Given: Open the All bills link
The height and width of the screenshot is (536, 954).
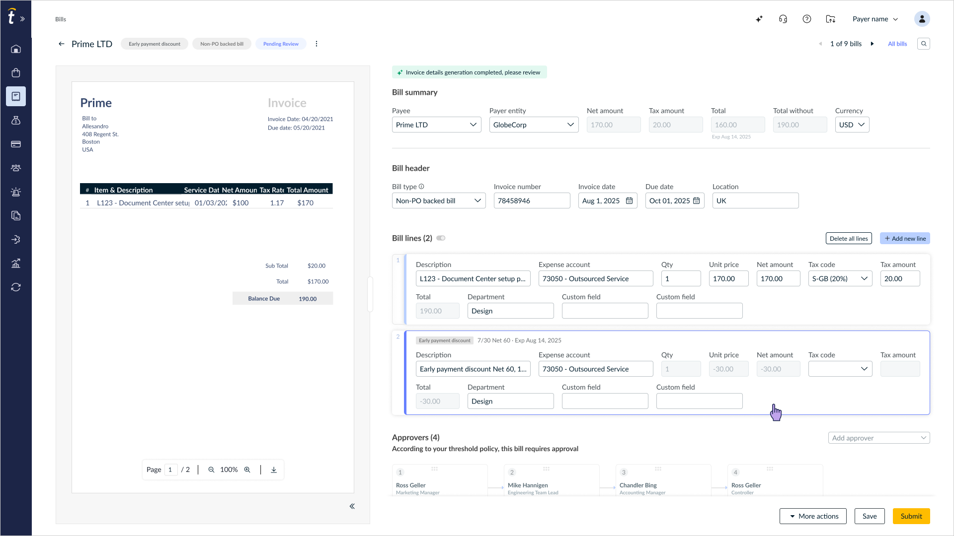Looking at the screenshot, I should click(x=897, y=44).
